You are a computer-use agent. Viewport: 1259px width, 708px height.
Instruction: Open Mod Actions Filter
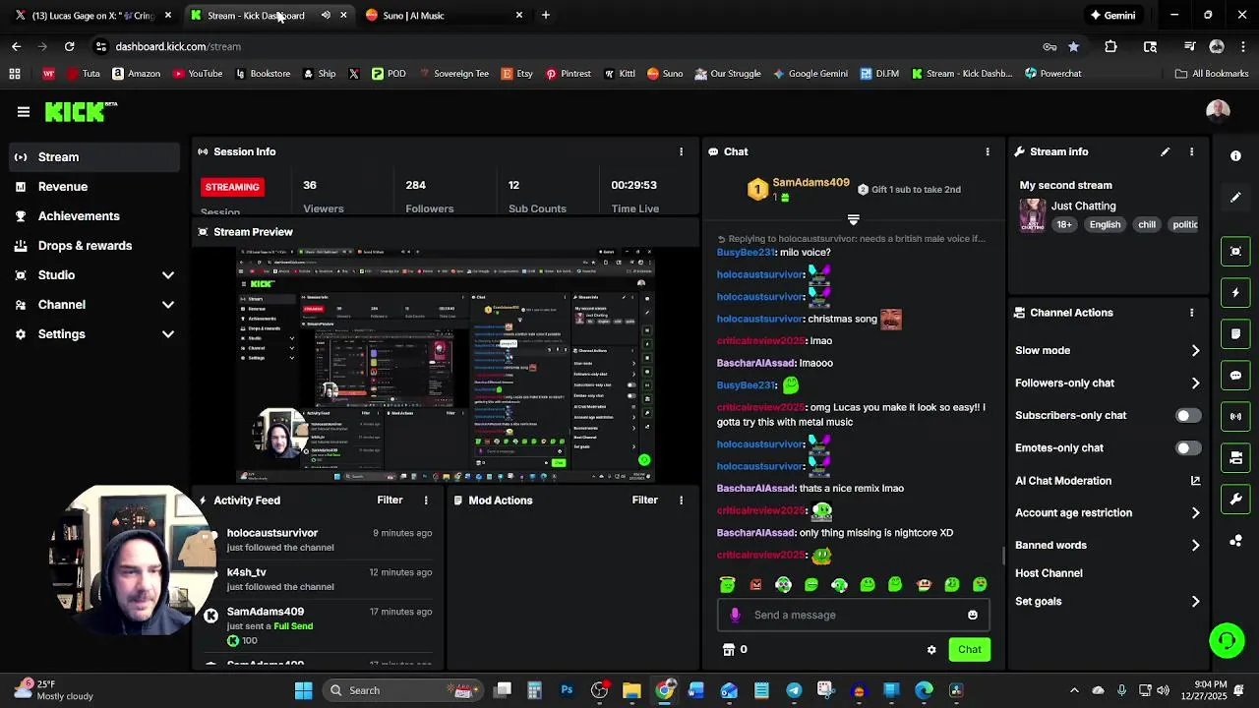[x=644, y=501]
